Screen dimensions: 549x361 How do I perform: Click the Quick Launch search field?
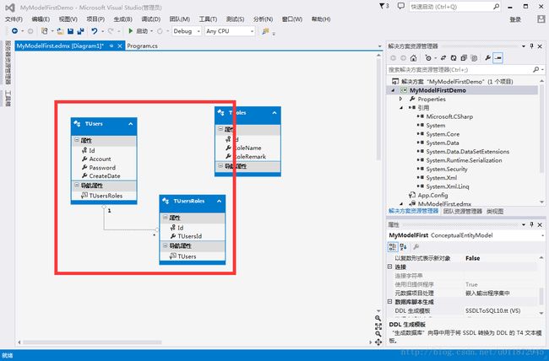click(x=454, y=7)
